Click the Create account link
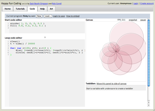Viewport: 155px width, 111px height. pyautogui.click(x=147, y=3)
